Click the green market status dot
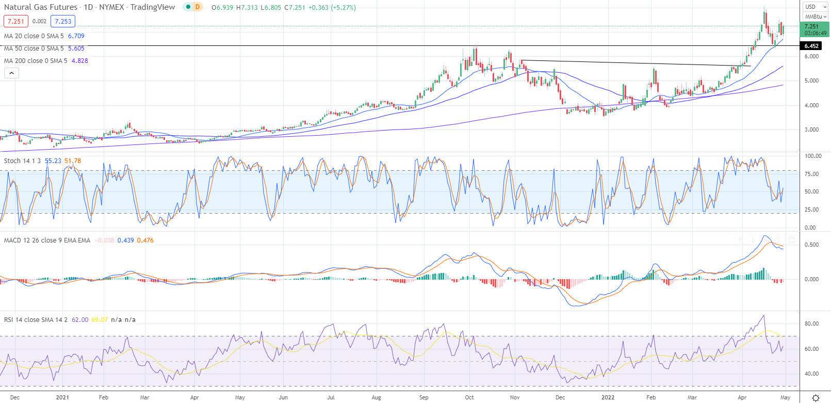Screen dimensions: 831x403 click(188, 7)
